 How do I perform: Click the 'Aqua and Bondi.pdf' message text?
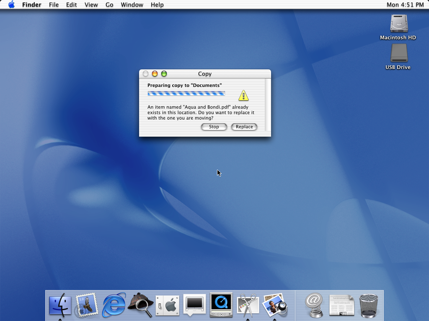pyautogui.click(x=201, y=112)
